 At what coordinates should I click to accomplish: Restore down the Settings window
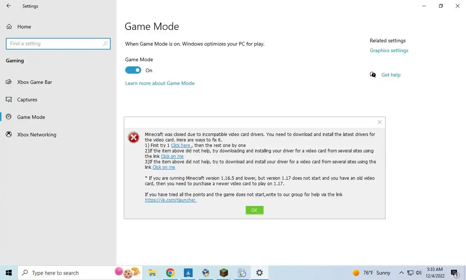point(441,6)
